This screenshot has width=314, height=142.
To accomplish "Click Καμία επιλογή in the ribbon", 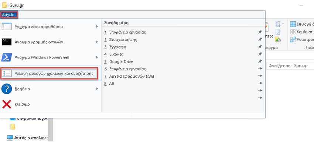I will point(302,32).
